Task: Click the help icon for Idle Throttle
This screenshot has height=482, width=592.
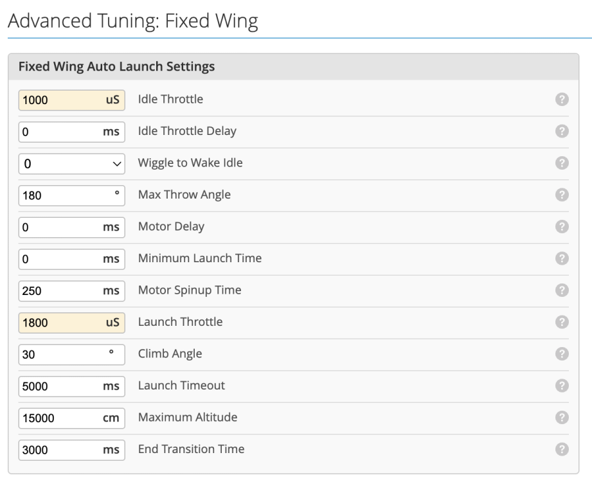Action: pyautogui.click(x=561, y=100)
